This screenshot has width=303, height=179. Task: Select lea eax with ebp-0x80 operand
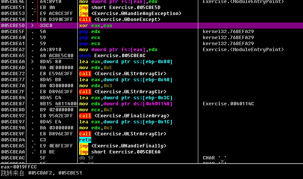126,62
